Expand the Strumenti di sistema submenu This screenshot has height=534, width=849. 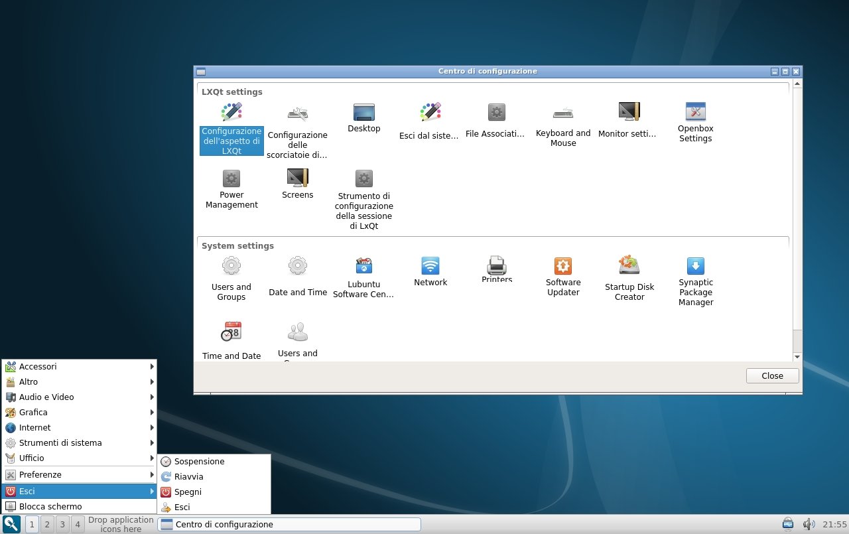(x=78, y=442)
